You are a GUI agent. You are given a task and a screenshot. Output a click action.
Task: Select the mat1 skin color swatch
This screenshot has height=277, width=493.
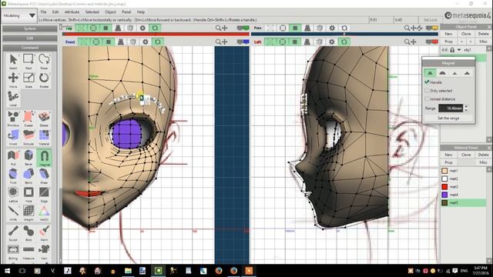tap(444, 171)
